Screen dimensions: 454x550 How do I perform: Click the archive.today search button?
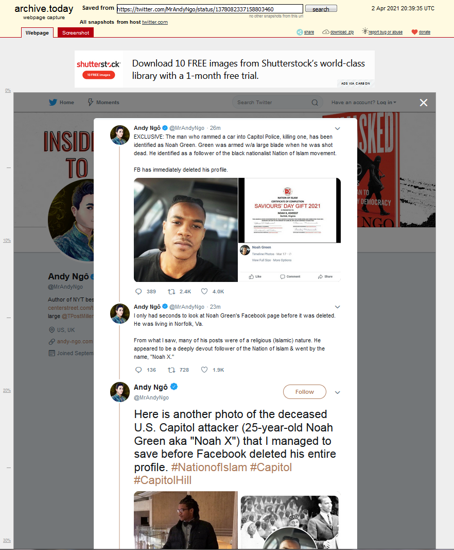coord(321,8)
